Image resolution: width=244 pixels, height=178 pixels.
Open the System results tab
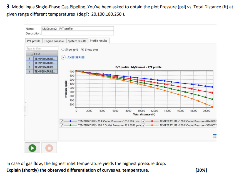click(x=77, y=41)
